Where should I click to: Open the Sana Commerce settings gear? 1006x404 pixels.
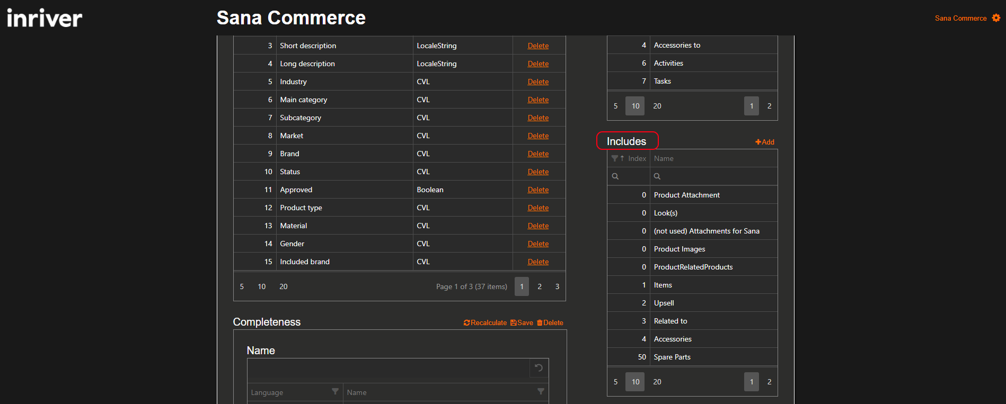(996, 18)
